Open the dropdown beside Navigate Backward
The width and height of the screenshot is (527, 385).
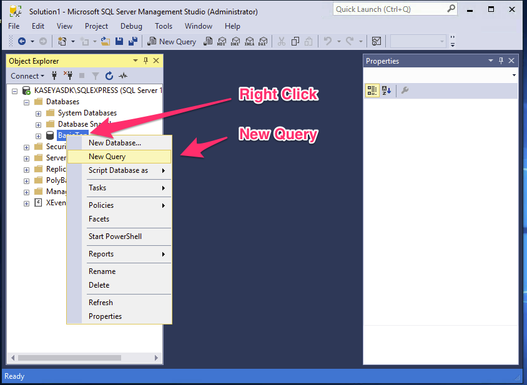[32, 42]
